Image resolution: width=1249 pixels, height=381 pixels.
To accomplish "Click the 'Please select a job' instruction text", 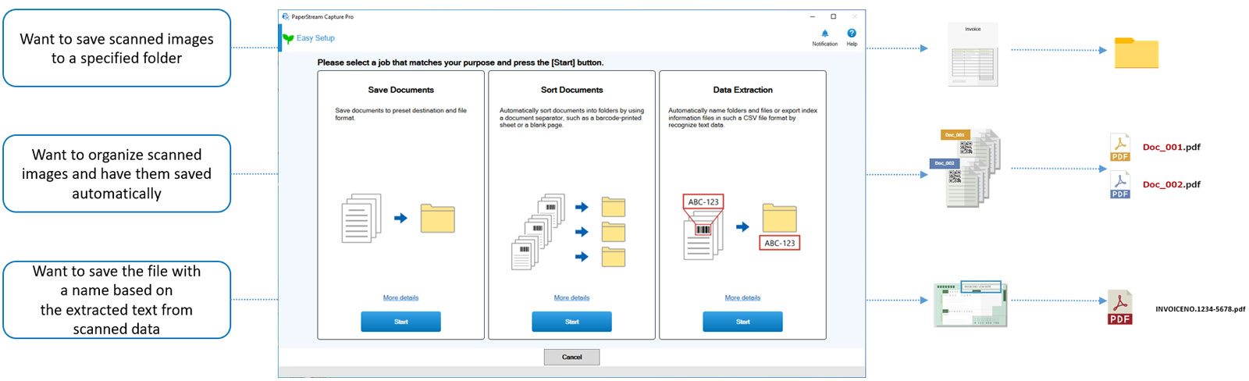I will (460, 62).
